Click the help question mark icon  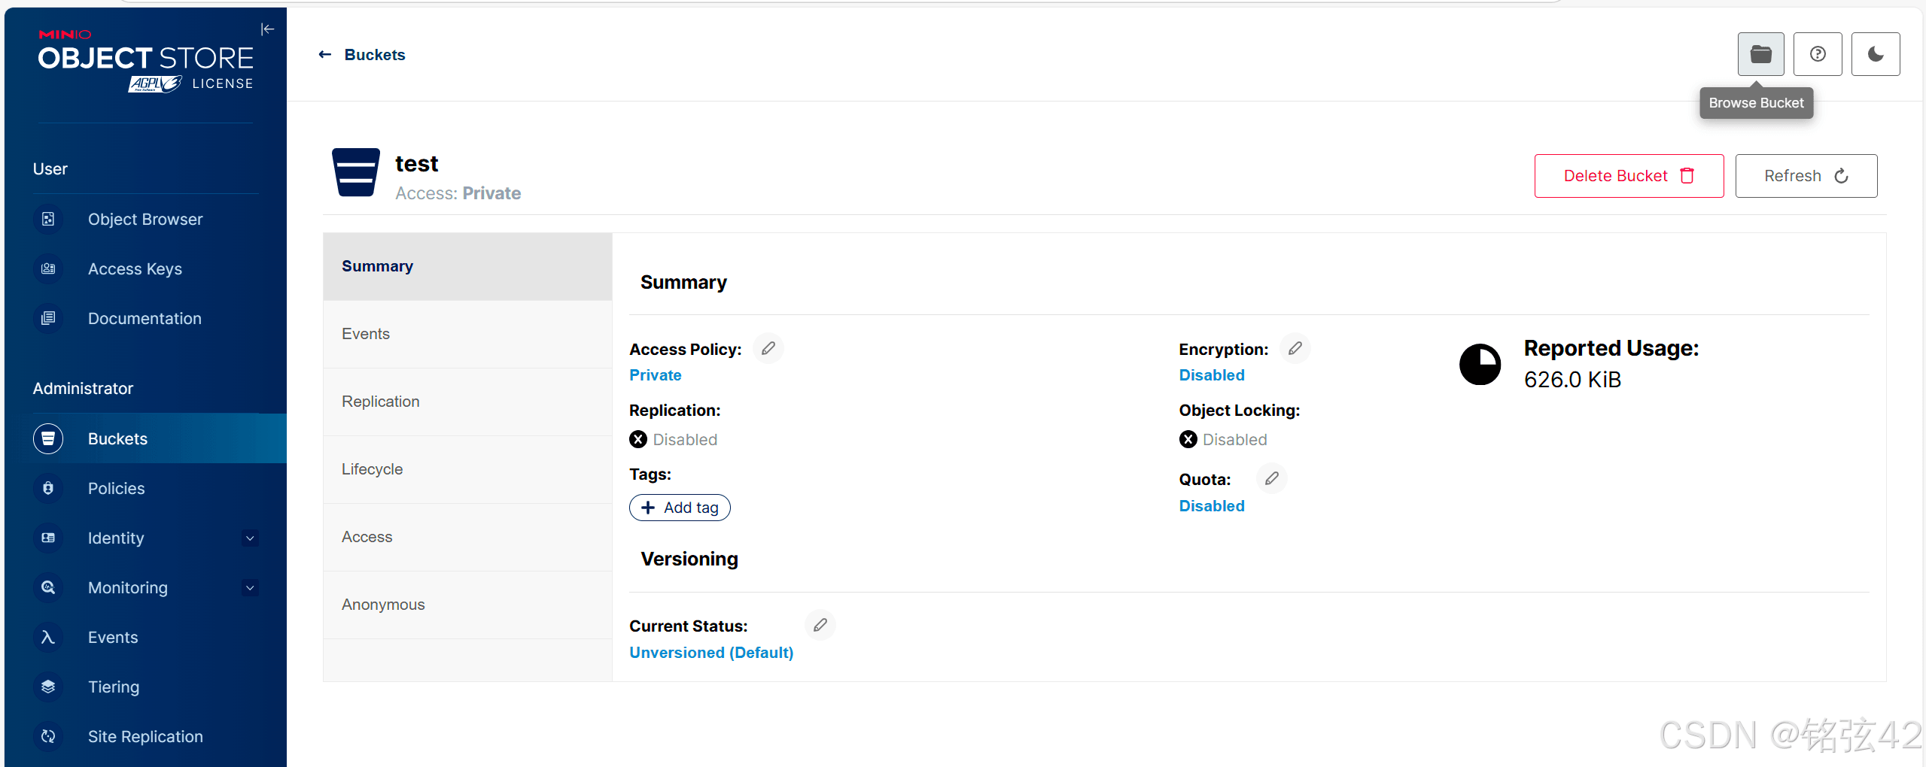pyautogui.click(x=1818, y=54)
